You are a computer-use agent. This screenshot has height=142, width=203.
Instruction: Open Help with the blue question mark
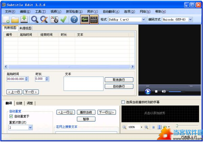click(74, 20)
